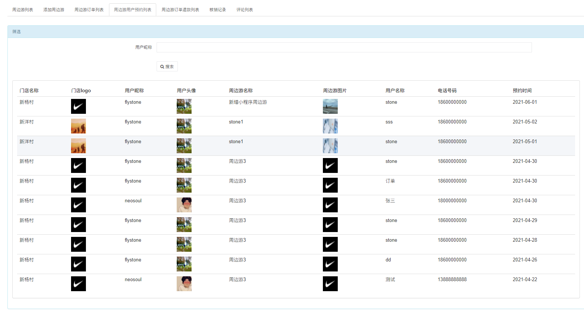Click user avatar in 2021-04-29 row

(184, 225)
